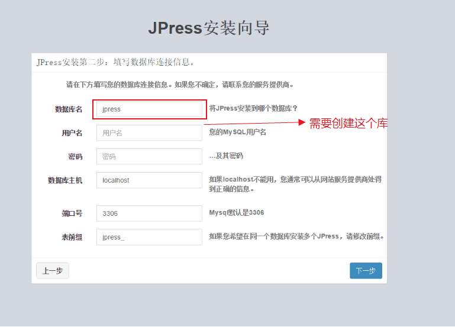455x327 pixels.
Task: Select the 密码 input field
Action: click(x=149, y=157)
